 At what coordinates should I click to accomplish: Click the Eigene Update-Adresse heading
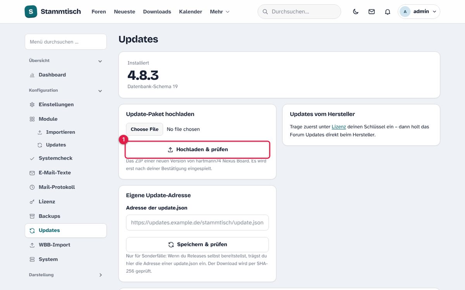(x=158, y=195)
